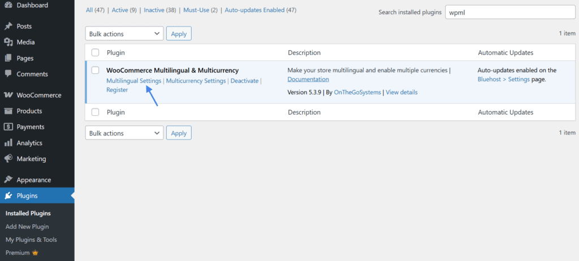The width and height of the screenshot is (579, 261).
Task: Open Add New Plugin submenu item
Action: pyautogui.click(x=27, y=227)
